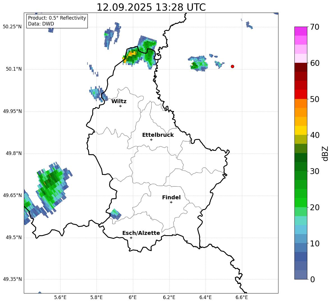Image resolution: width=332 pixels, height=303 pixels.
Task: Click the small radar echo on the border near 5.9°E 49.58°N
Action: tap(116, 214)
